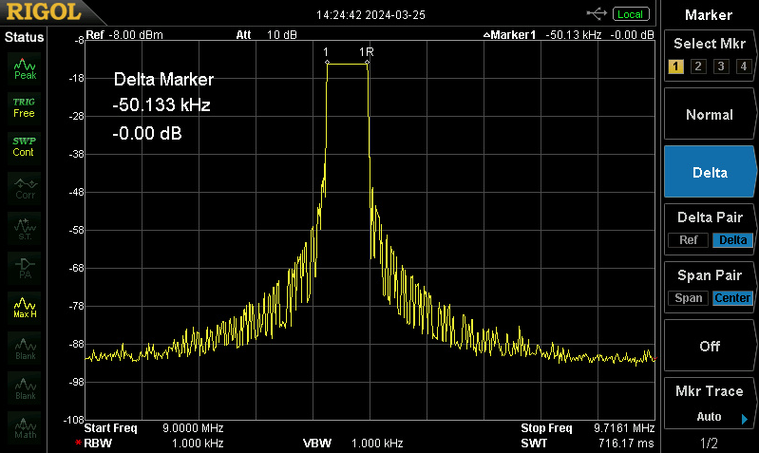
Task: Go to marker menu page 1/2
Action: point(710,444)
